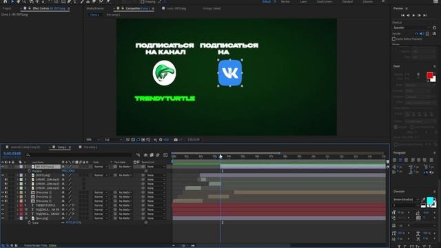Open blending Mode dropdown for layer 1
Viewport: 441px width, 248px height.
[x=101, y=167]
